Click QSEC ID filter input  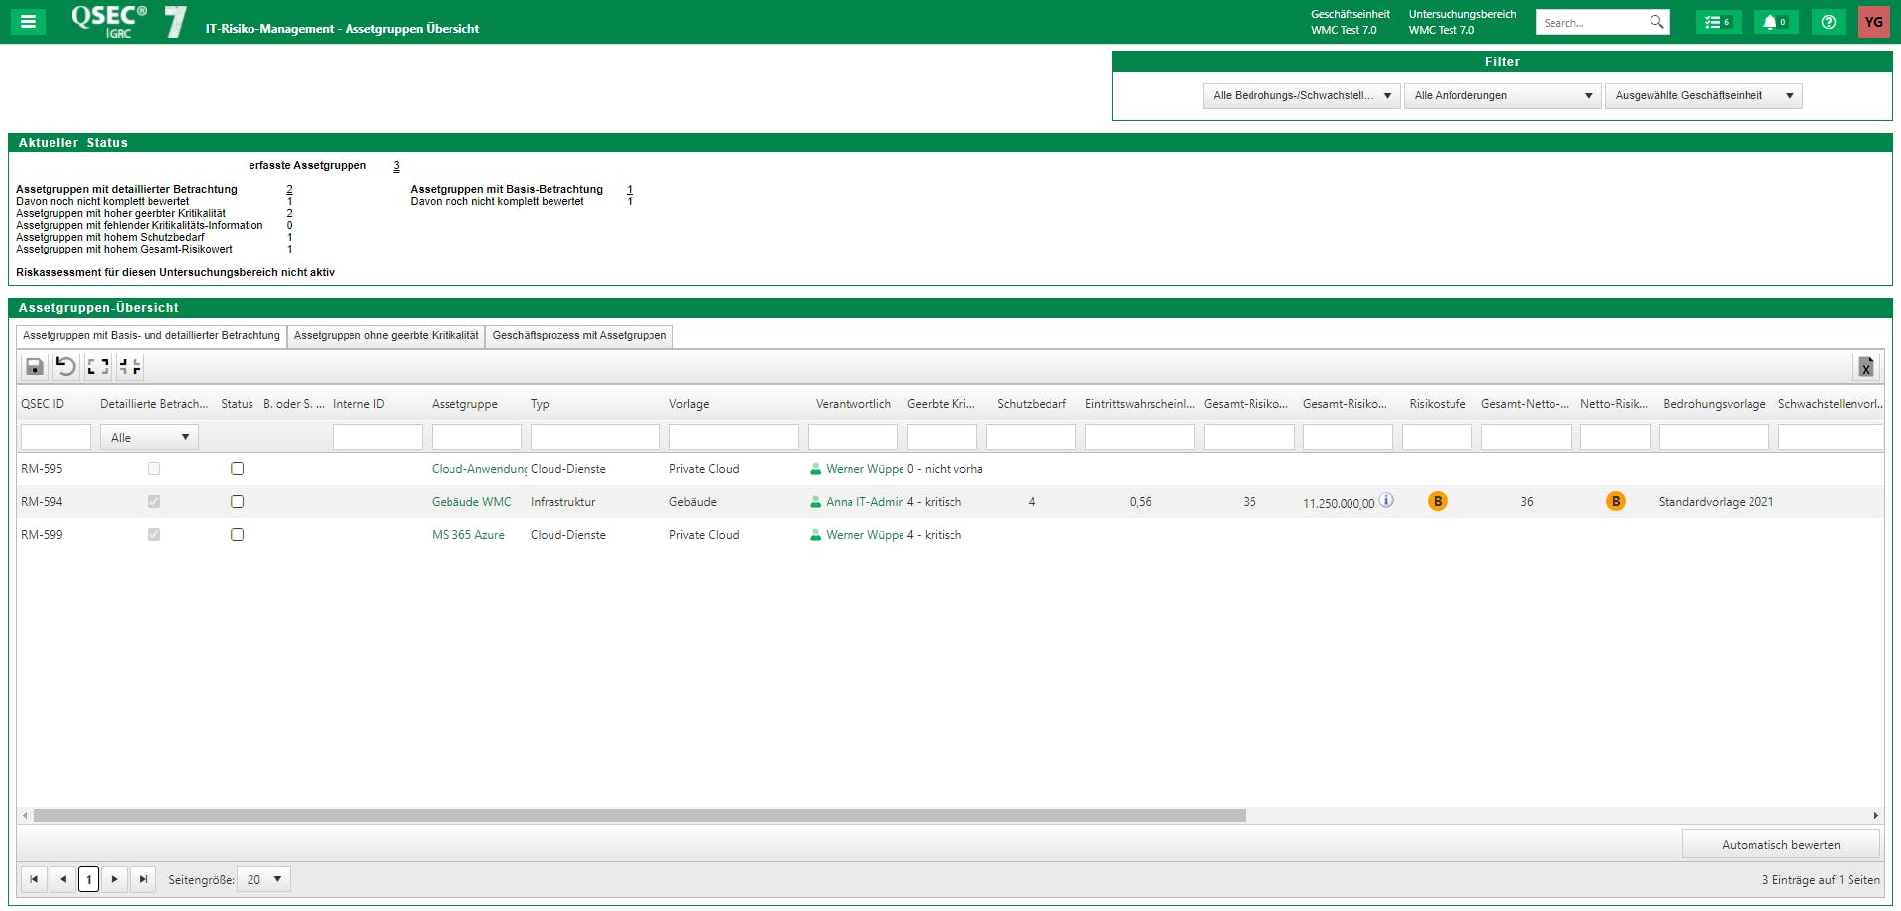point(55,437)
